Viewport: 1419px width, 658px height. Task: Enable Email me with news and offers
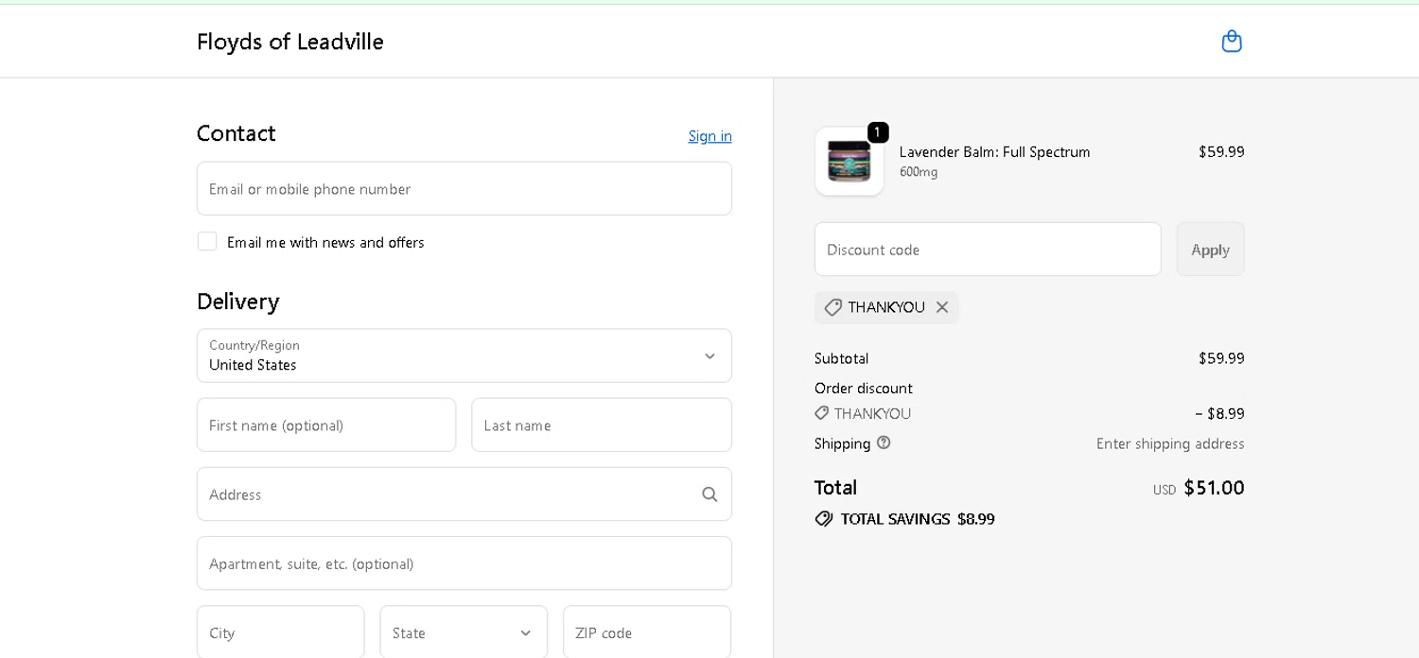207,242
